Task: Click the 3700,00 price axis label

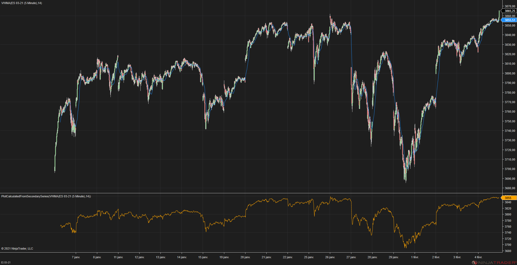Action: pyautogui.click(x=510, y=169)
